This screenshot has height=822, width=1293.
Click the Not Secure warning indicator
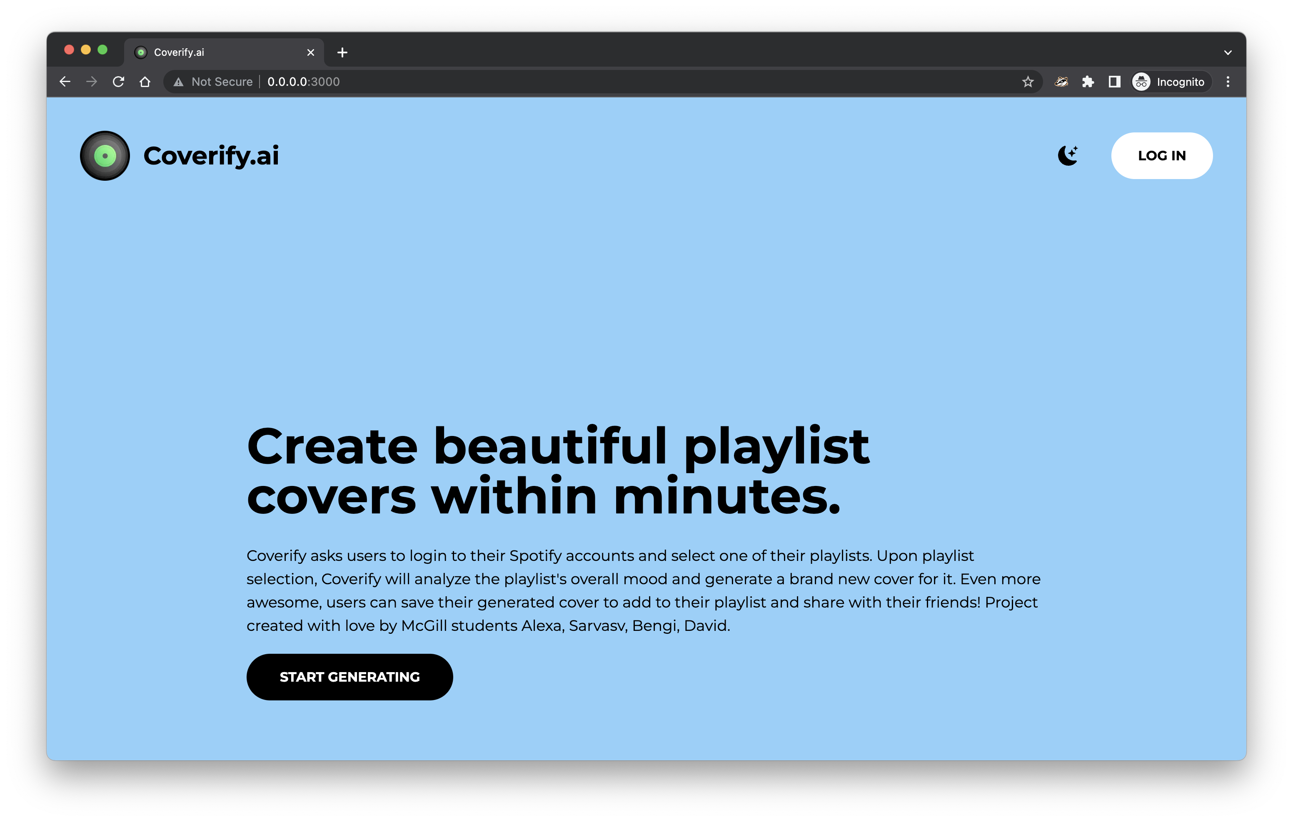[213, 82]
